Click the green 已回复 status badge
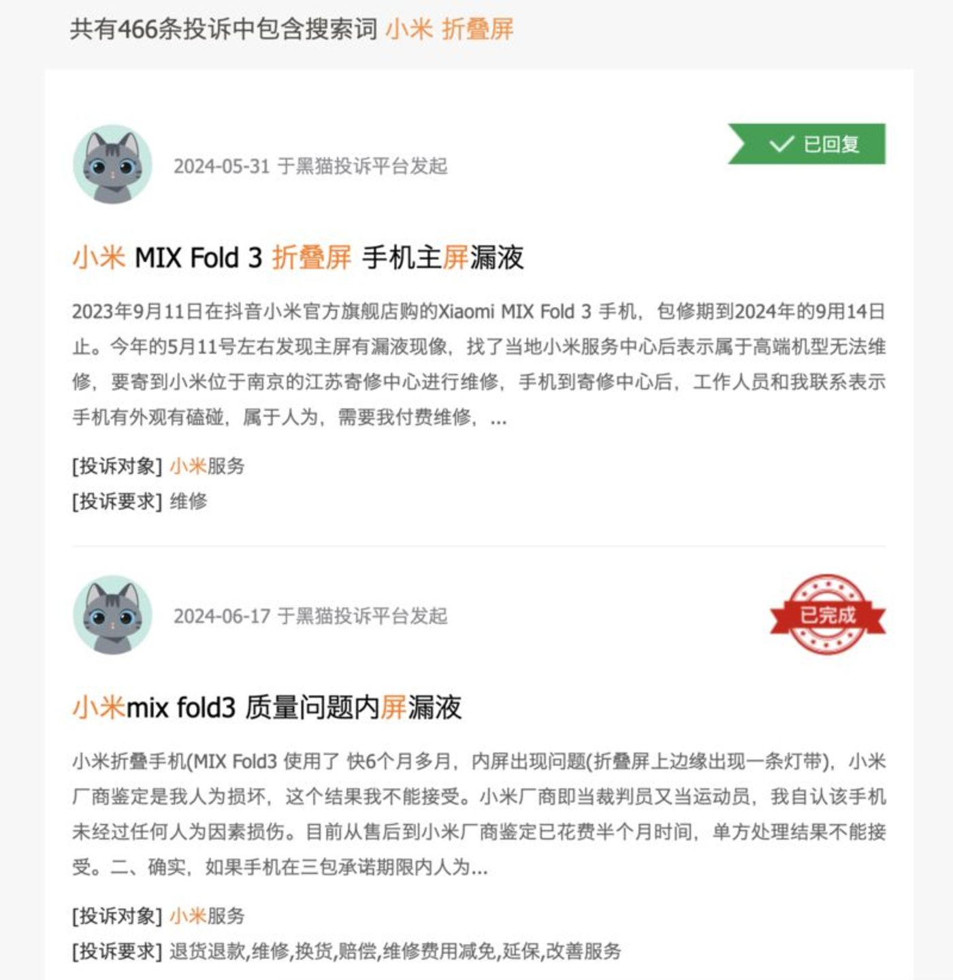 tap(807, 144)
